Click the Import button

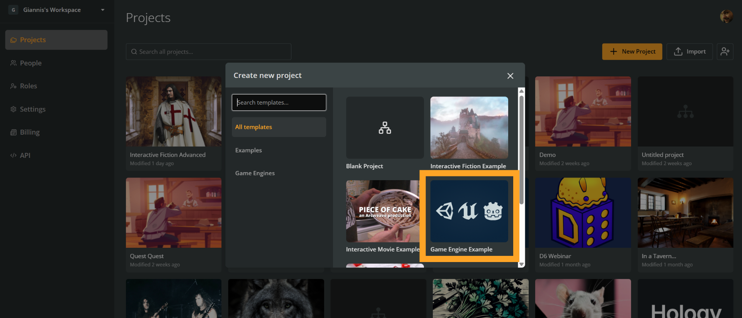[x=689, y=52]
